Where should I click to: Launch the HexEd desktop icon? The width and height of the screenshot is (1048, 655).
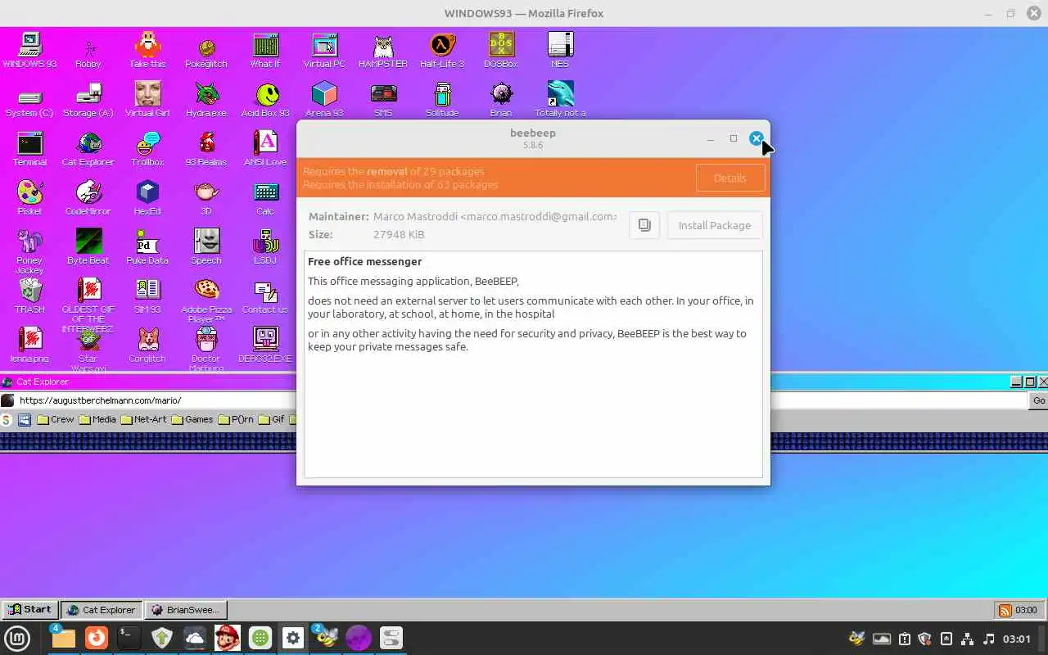point(147,197)
